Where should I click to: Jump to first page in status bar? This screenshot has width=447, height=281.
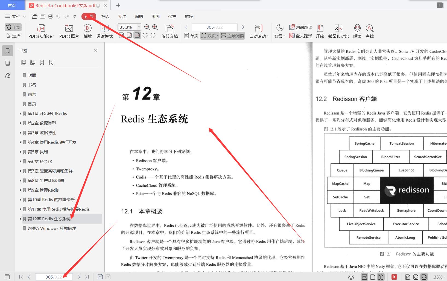tap(21, 277)
